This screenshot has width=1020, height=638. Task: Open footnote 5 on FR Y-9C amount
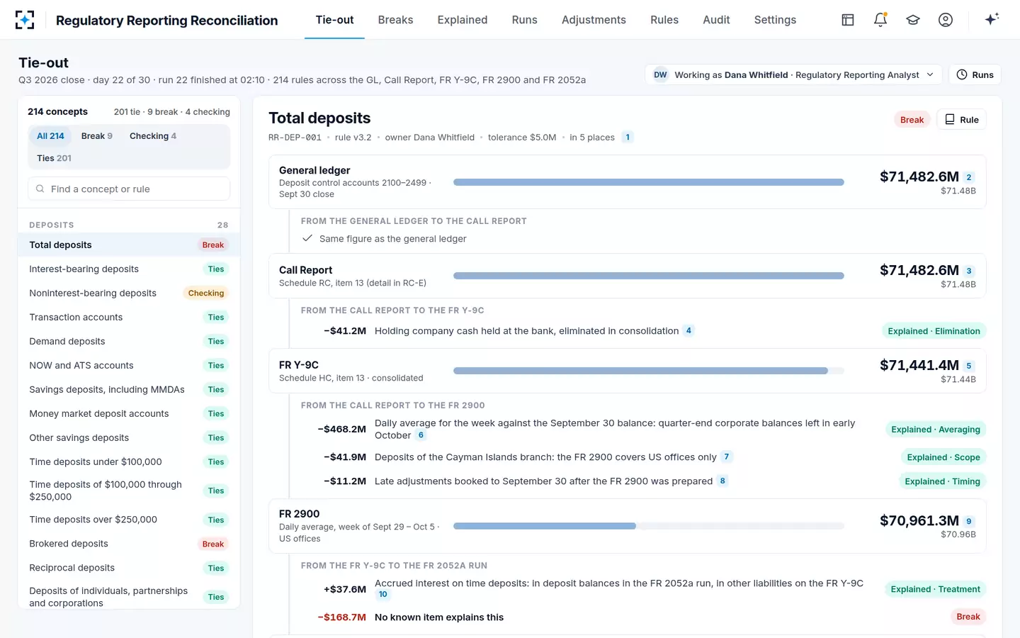969,366
